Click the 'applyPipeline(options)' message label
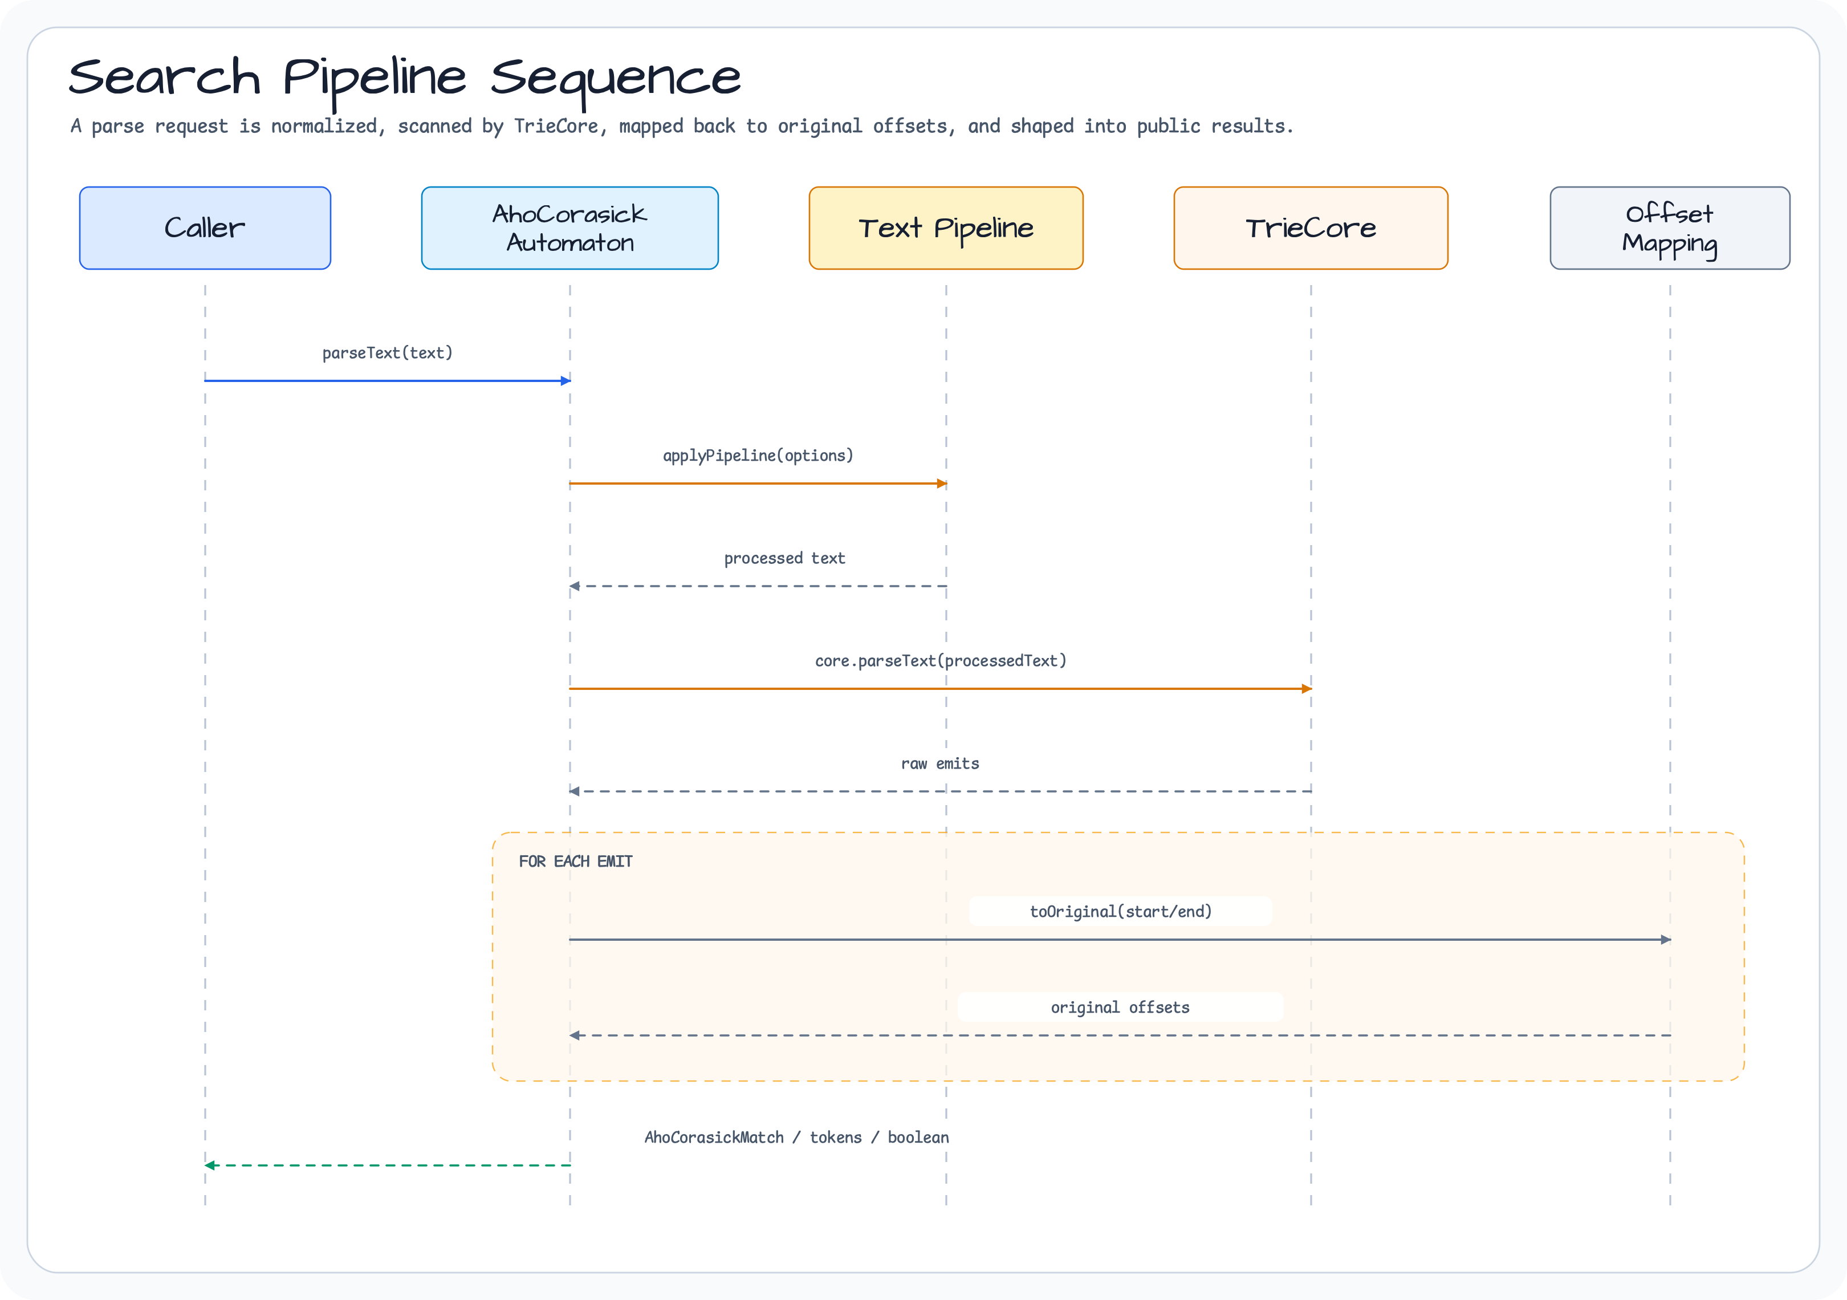Viewport: 1847px width, 1300px height. pyautogui.click(x=758, y=456)
